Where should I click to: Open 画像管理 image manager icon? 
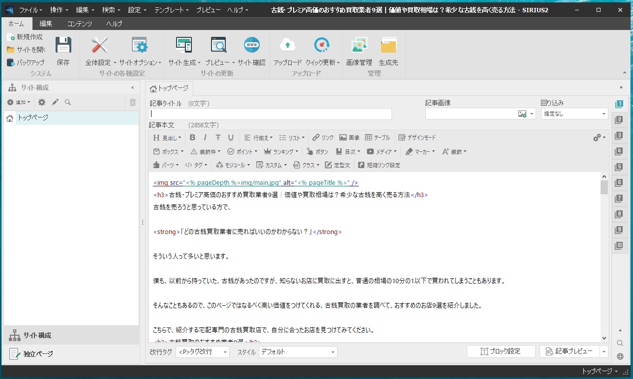pyautogui.click(x=359, y=45)
